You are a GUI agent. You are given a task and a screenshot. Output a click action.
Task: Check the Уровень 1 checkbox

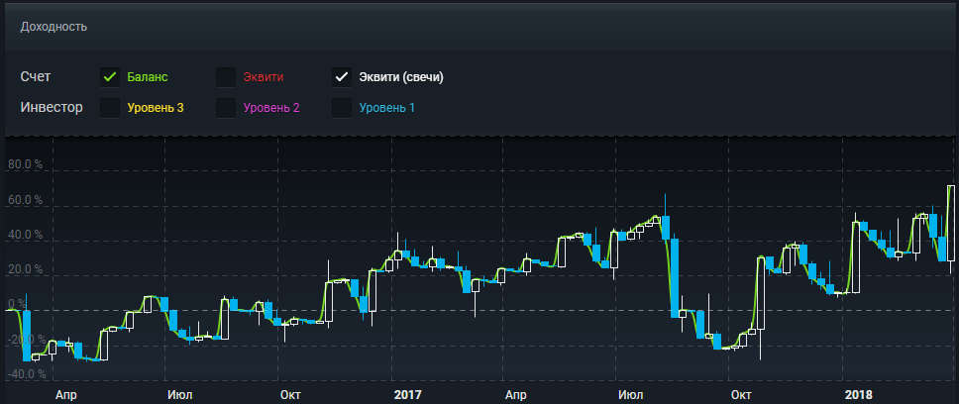[341, 108]
